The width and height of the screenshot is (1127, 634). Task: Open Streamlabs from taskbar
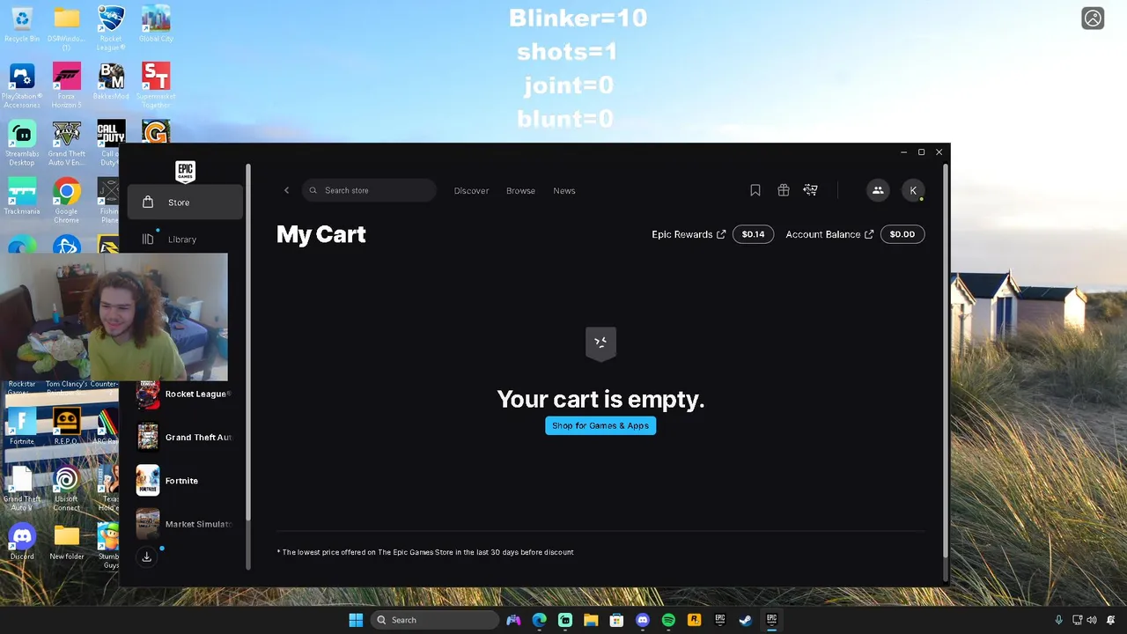point(565,620)
